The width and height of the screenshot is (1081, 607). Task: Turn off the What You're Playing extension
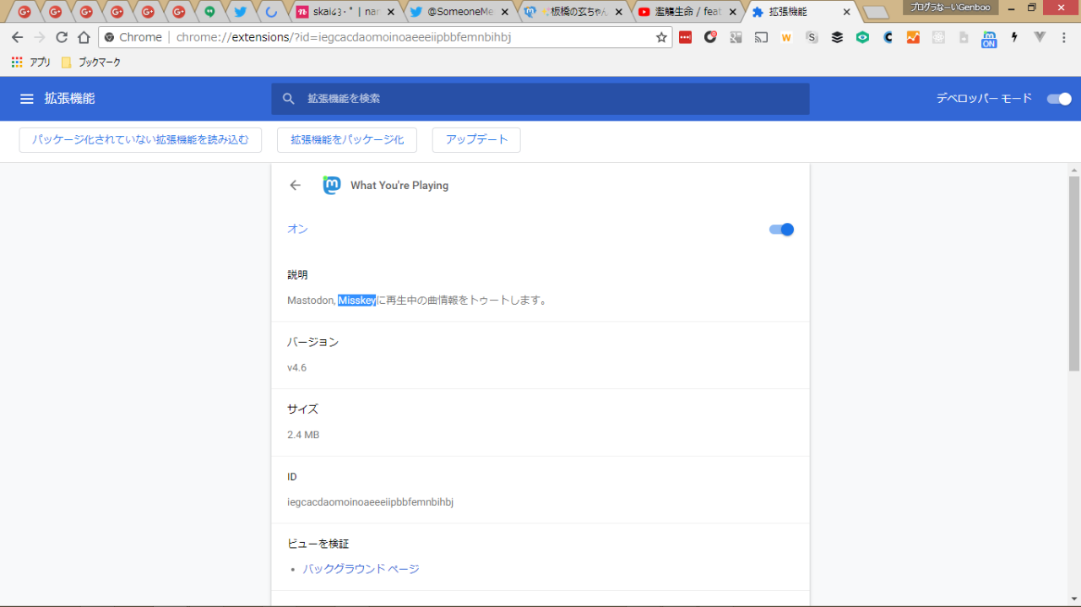coord(781,230)
